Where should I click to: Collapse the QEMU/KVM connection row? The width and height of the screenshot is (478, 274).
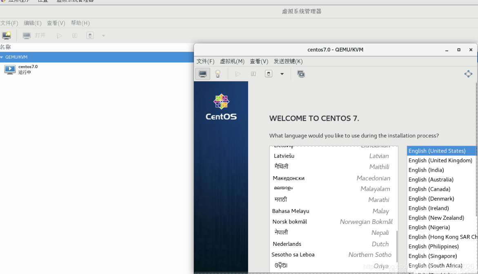click(2, 57)
